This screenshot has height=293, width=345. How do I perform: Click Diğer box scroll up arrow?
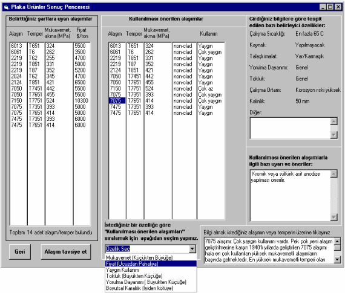(x=333, y=121)
